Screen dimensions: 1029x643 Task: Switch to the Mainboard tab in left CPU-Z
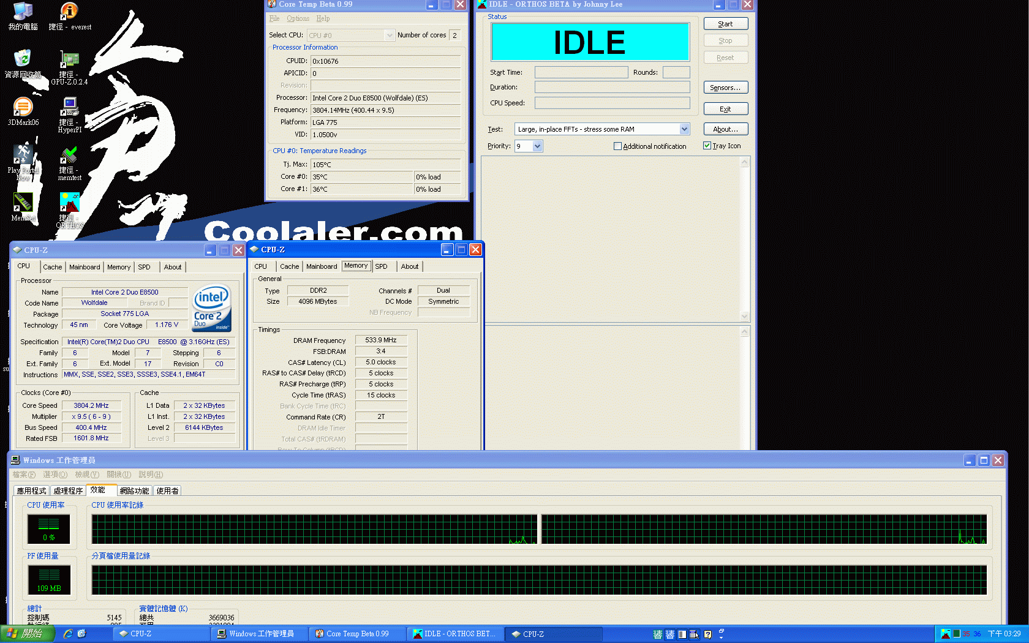coord(85,267)
